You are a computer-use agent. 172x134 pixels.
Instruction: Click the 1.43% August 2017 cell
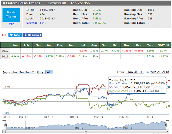click(x=94, y=51)
